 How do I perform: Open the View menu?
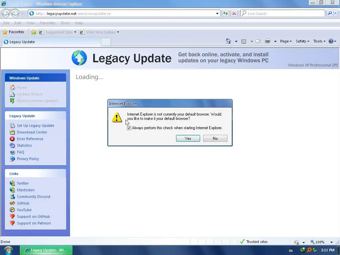pyautogui.click(x=31, y=23)
